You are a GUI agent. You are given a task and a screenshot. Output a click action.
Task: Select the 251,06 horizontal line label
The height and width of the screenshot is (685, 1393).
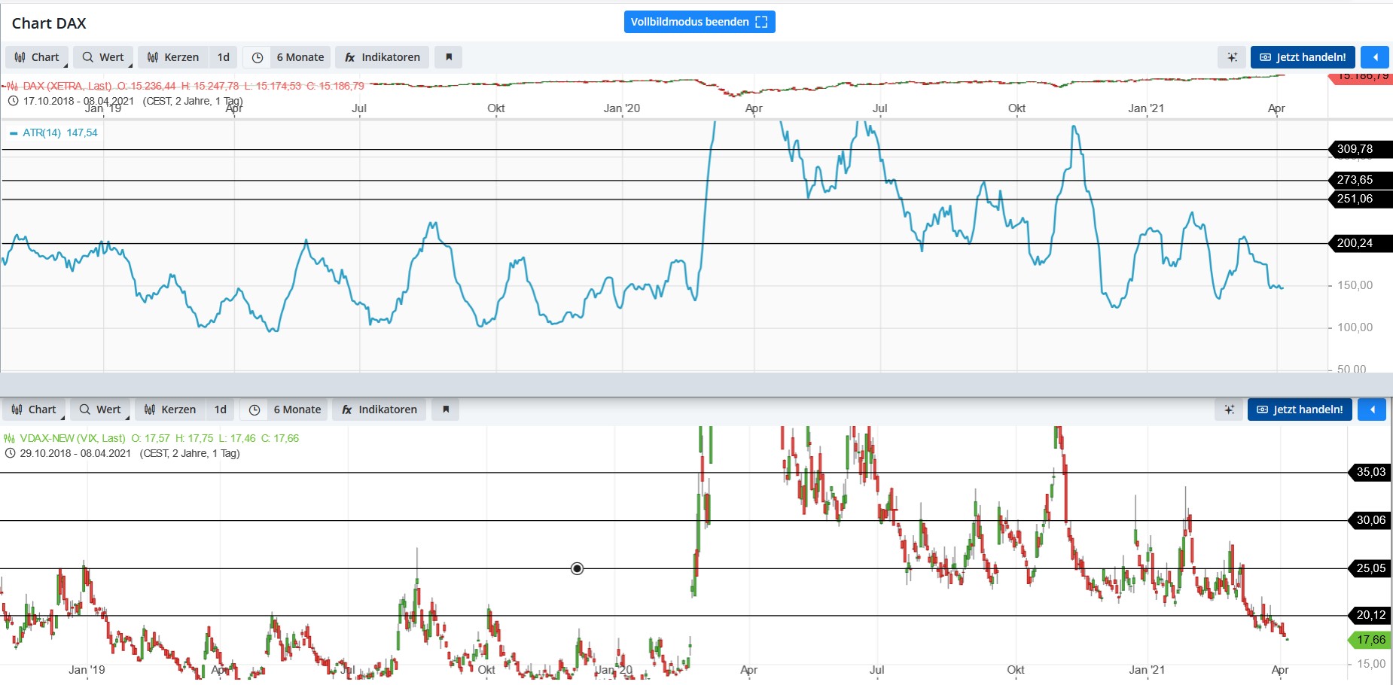coord(1360,199)
